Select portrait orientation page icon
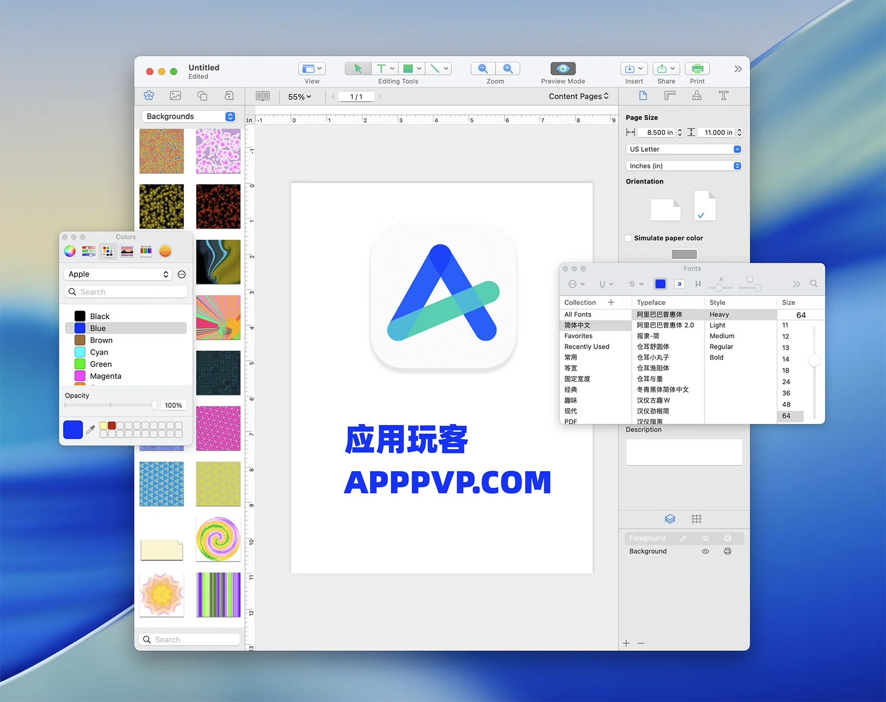 [x=705, y=206]
